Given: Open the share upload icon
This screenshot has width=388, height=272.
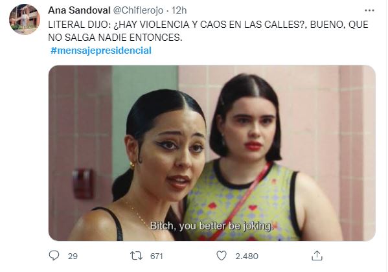Looking at the screenshot, I should (x=317, y=256).
